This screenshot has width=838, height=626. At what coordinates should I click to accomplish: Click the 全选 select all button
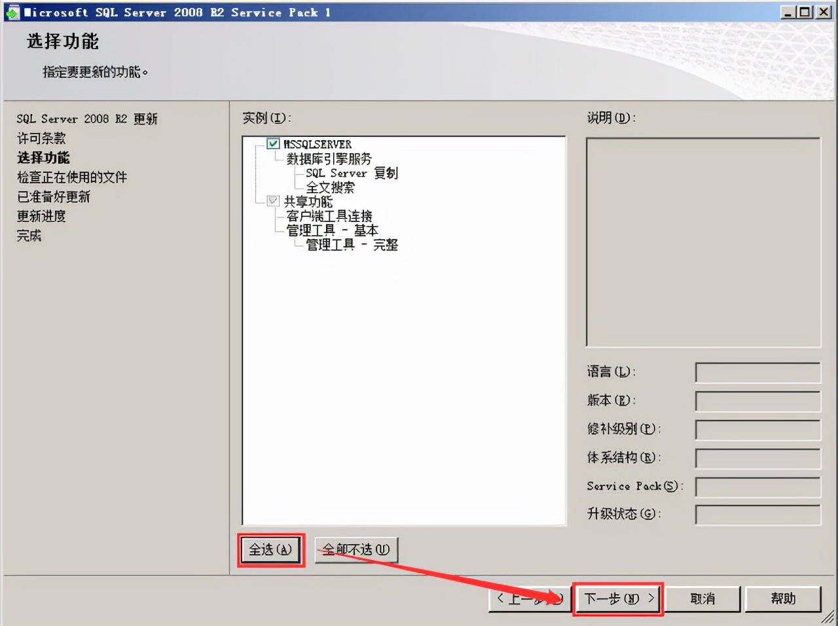pos(270,550)
